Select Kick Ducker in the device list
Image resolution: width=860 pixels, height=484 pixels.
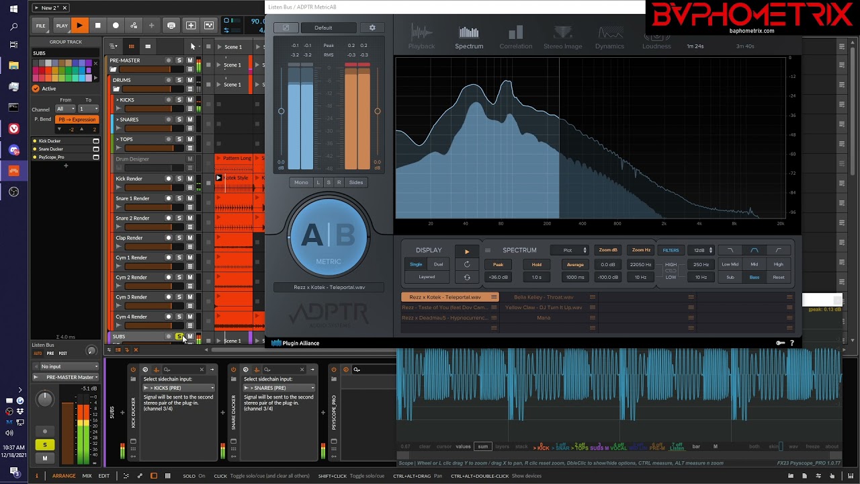pyautogui.click(x=65, y=141)
